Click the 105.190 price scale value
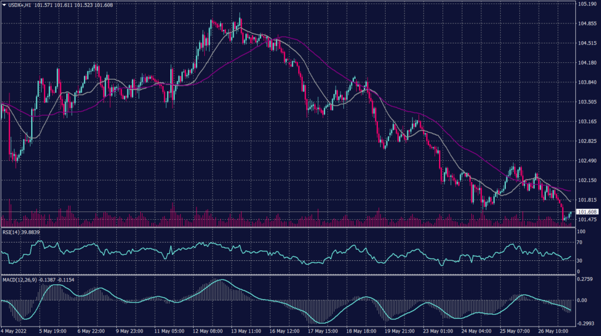 (587, 4)
